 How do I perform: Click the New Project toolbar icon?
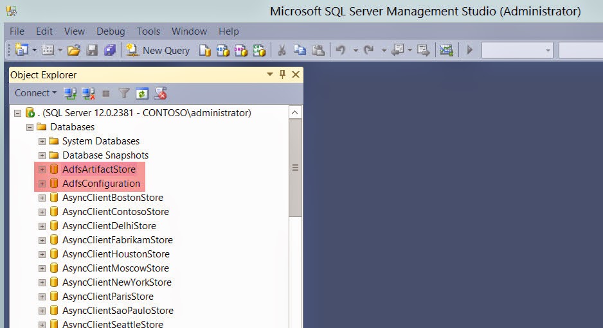click(x=22, y=50)
